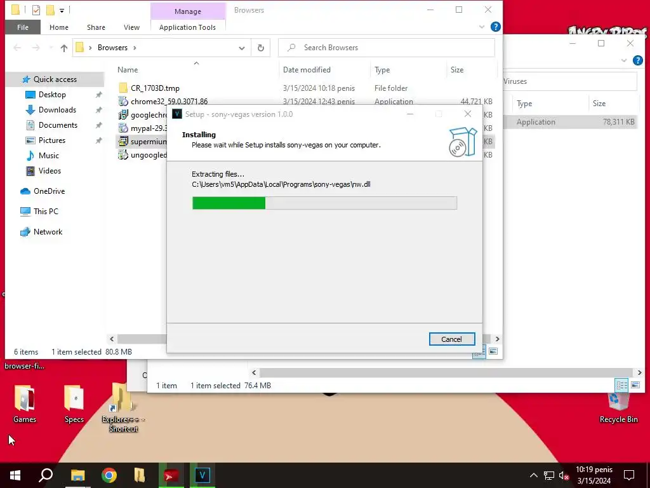
Task: Select the supermium file icon
Action: click(x=123, y=141)
